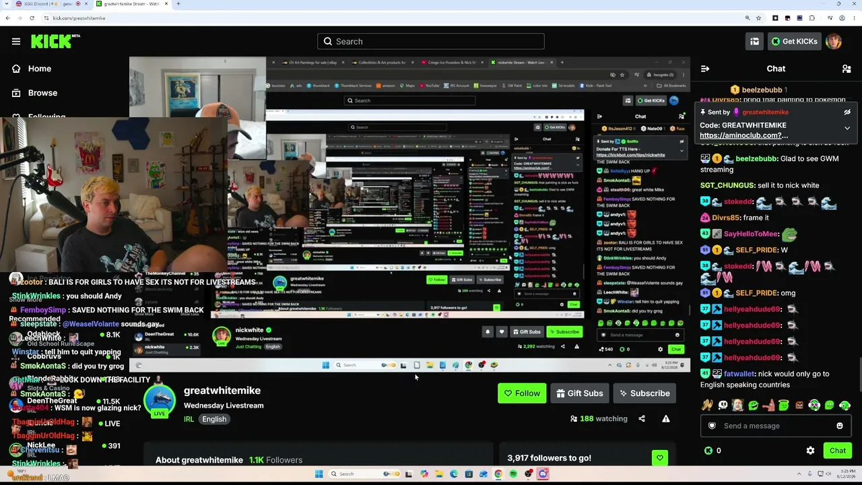Go to Kick homepage via the logo

tap(55, 41)
